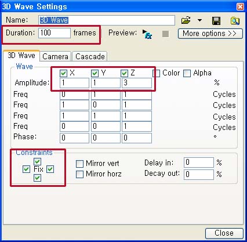Switch to the 3D Wave tab

[21, 56]
